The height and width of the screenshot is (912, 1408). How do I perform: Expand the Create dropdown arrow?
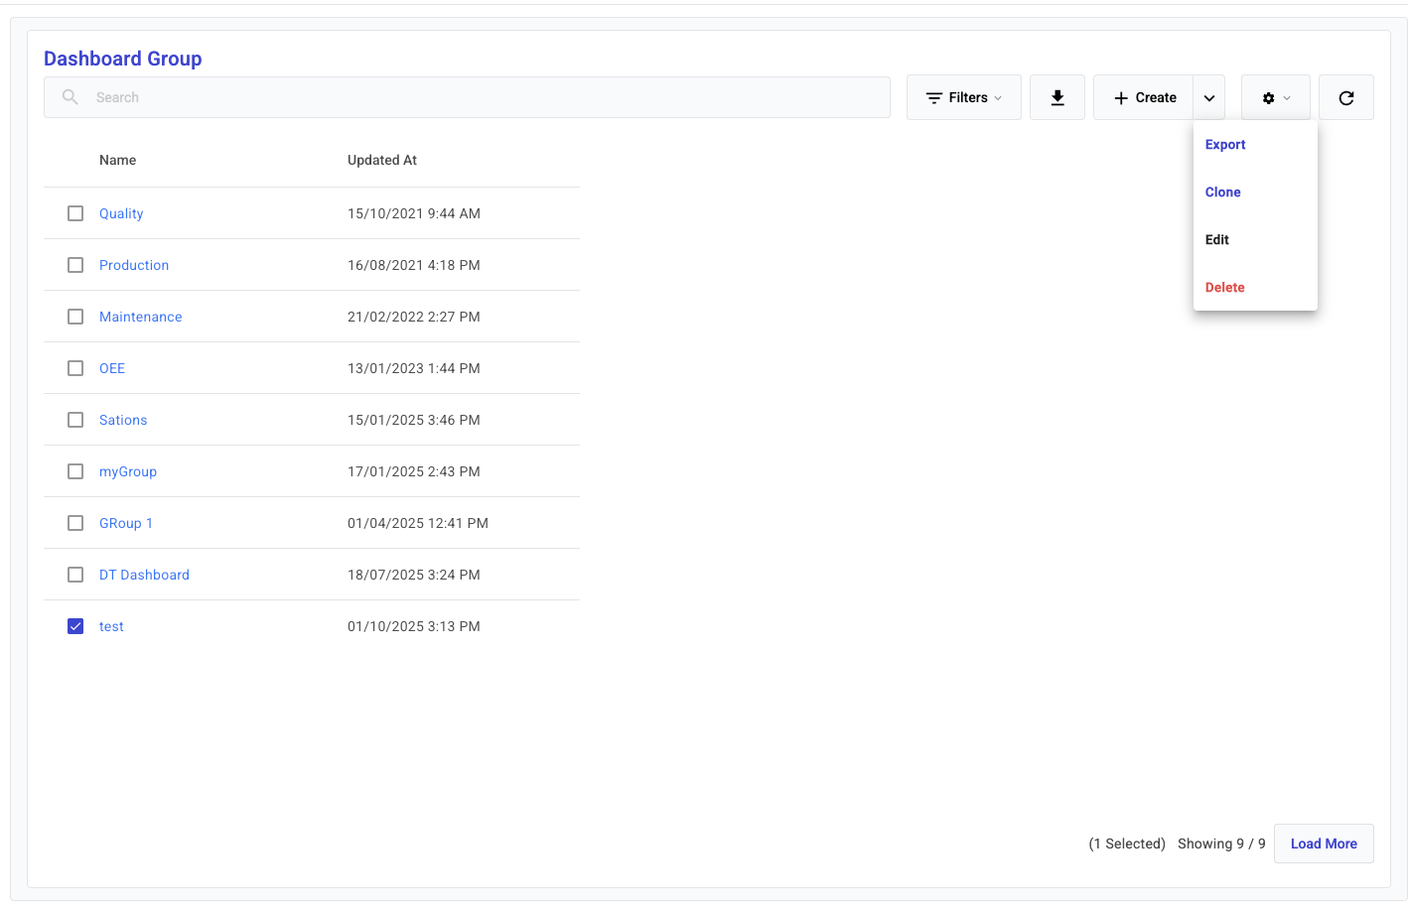coord(1208,97)
